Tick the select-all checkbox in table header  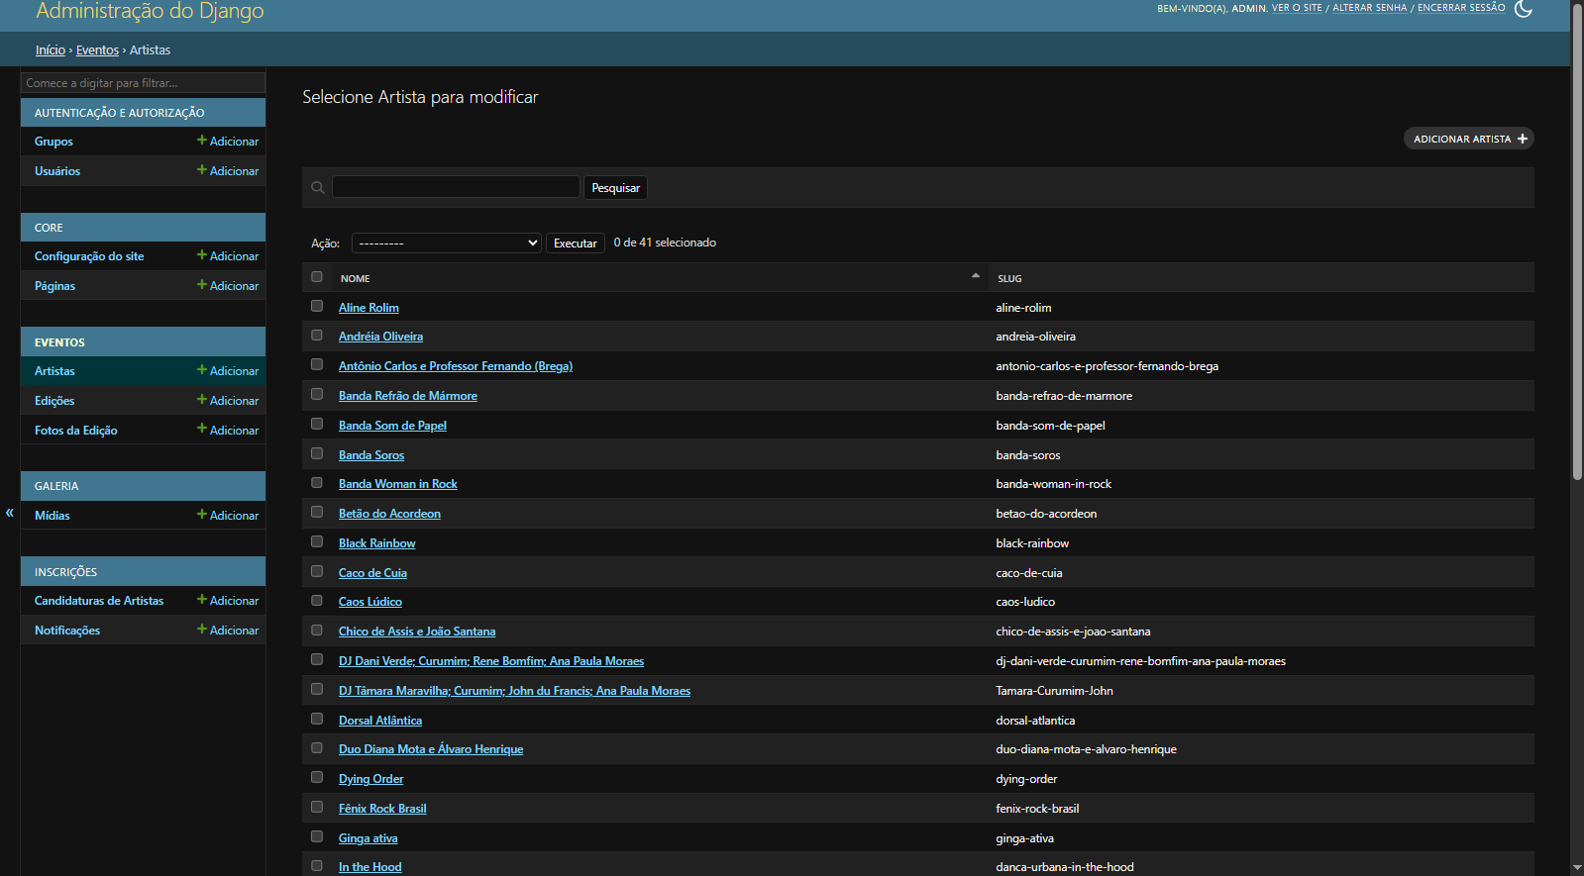pyautogui.click(x=317, y=277)
